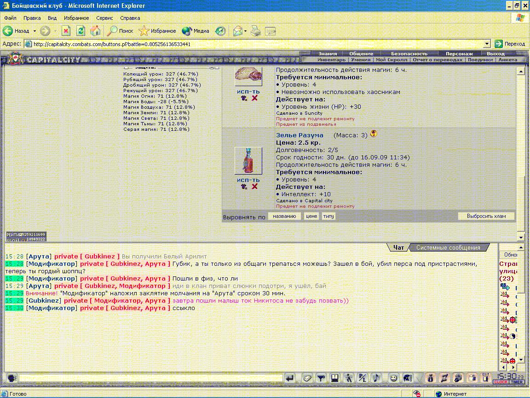
Task: Open the Избранное menu in menu bar
Action: tap(76, 18)
